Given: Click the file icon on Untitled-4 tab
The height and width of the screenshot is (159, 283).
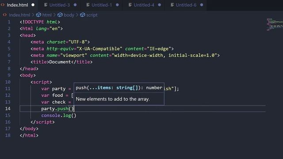Looking at the screenshot, I should pos(130,5).
